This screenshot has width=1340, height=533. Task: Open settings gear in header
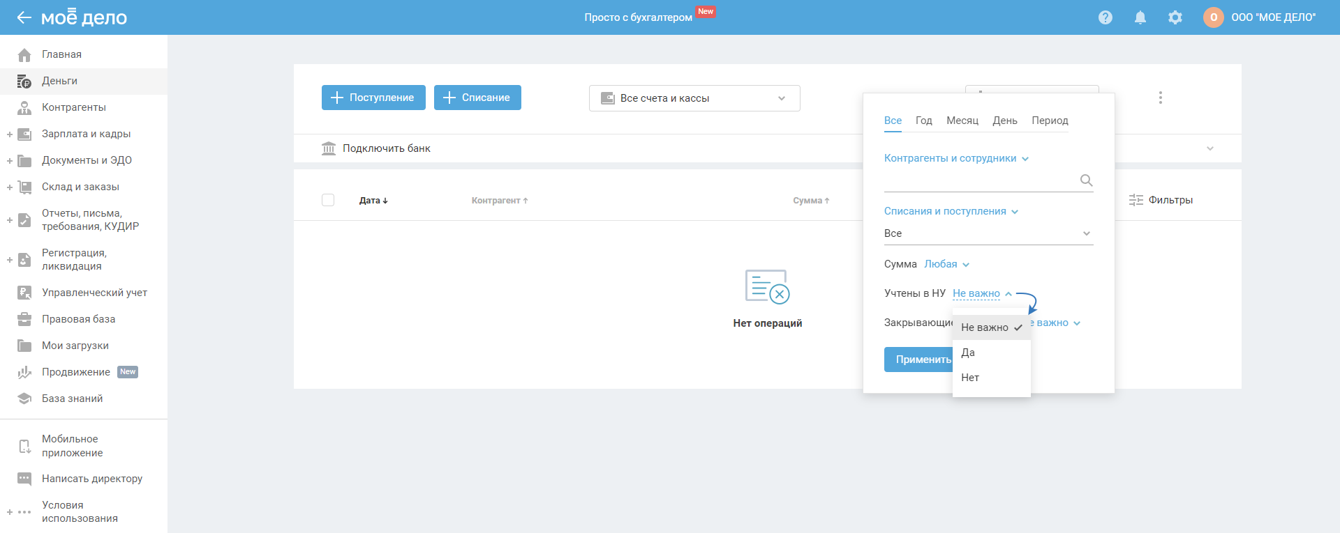coord(1175,17)
